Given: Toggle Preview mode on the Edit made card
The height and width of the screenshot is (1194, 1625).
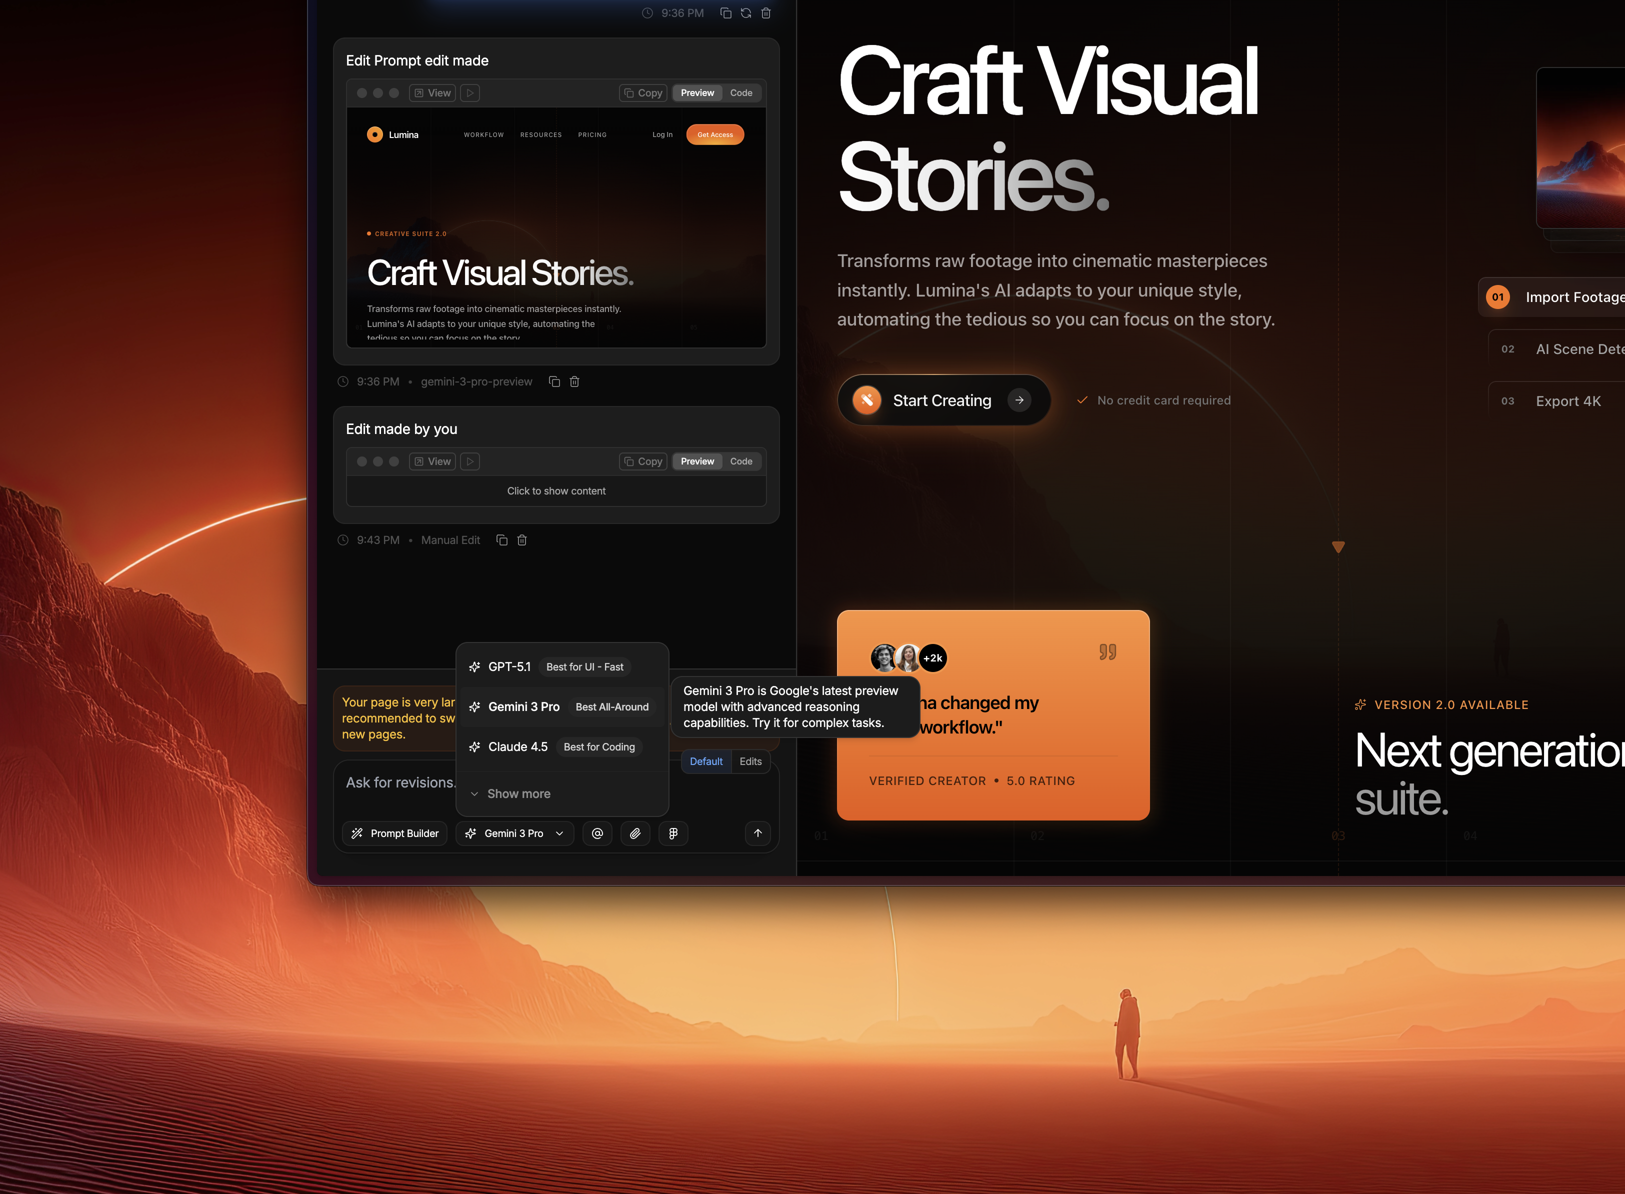Looking at the screenshot, I should coord(696,461).
